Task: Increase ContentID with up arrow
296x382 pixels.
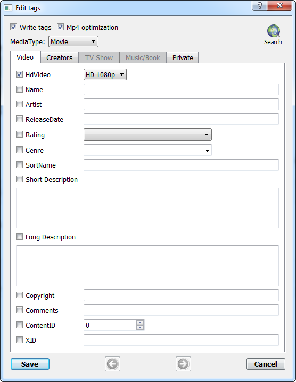Action: [x=140, y=322]
